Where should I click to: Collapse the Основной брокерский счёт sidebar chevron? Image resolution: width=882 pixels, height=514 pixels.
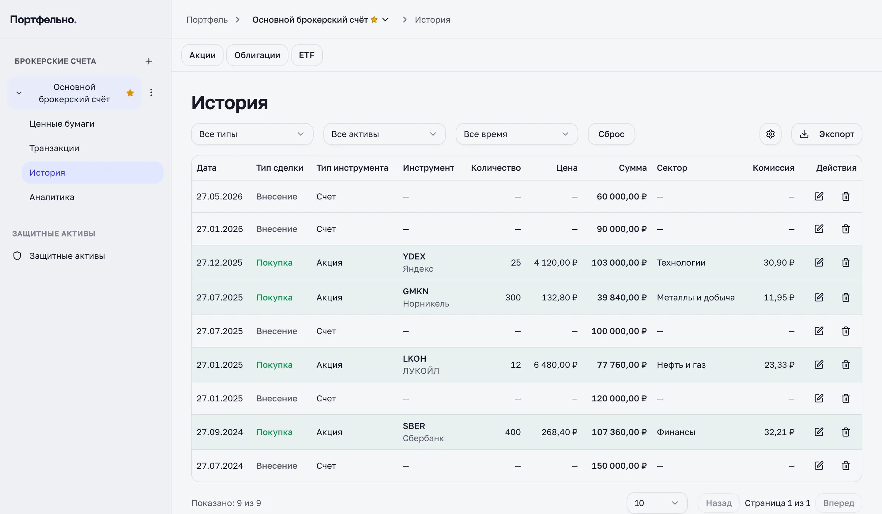pos(19,93)
